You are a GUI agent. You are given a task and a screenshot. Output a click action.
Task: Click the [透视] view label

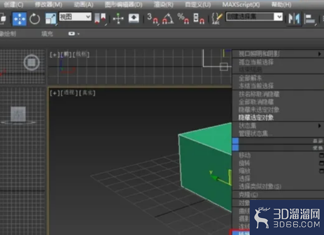tap(69, 93)
